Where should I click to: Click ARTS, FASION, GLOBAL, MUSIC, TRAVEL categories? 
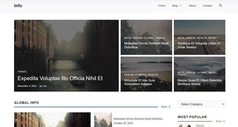[198, 74]
